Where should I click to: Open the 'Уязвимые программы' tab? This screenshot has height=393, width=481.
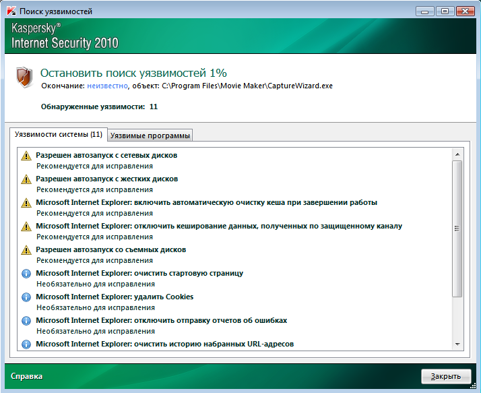(x=150, y=135)
